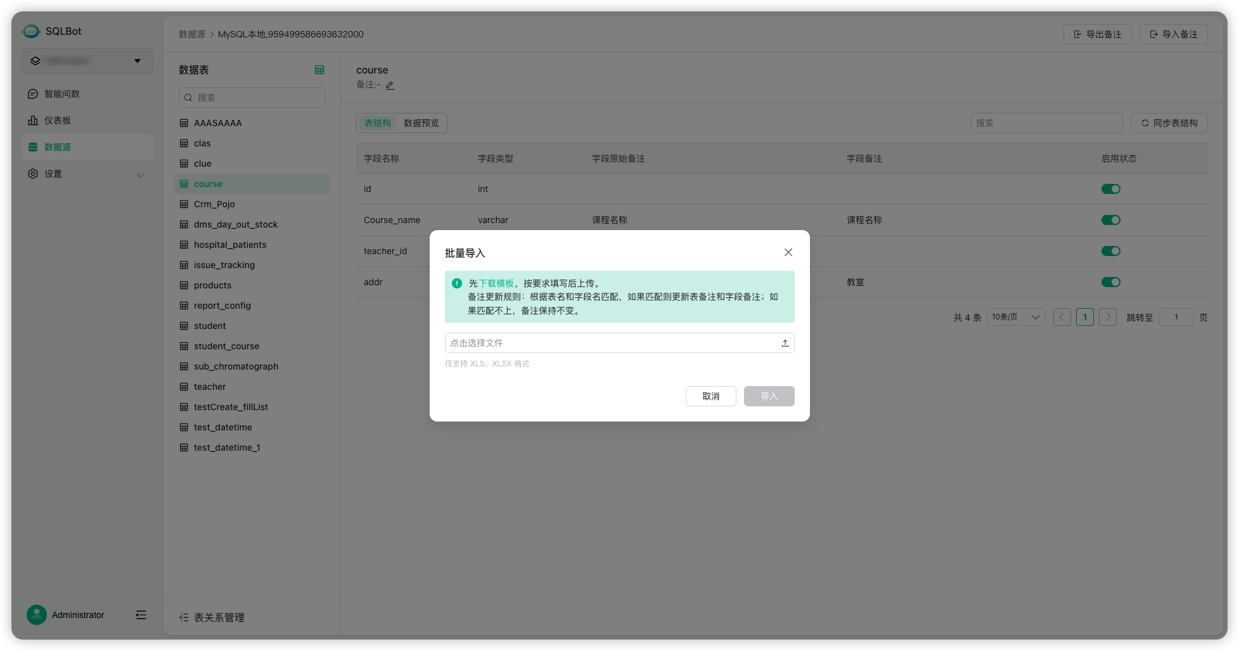Click the 同步表结构 refresh icon

tap(1146, 122)
